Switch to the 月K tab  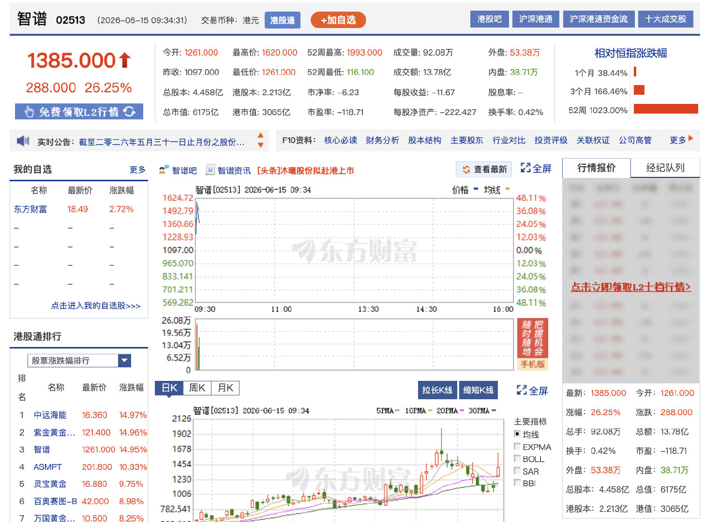(x=225, y=388)
